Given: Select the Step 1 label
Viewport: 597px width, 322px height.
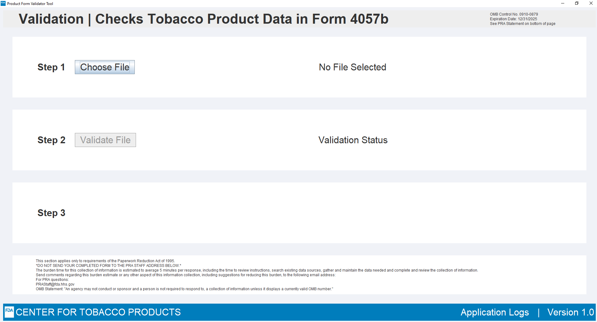Looking at the screenshot, I should [x=51, y=67].
